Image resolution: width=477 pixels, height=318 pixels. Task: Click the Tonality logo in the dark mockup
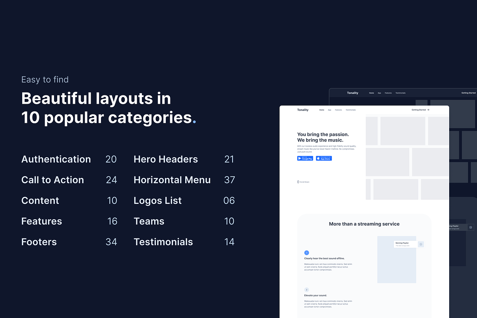pos(353,93)
